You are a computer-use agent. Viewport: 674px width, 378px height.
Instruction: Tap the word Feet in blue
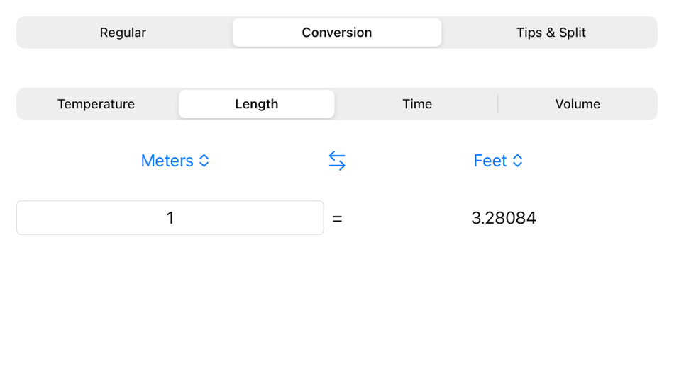pyautogui.click(x=490, y=161)
